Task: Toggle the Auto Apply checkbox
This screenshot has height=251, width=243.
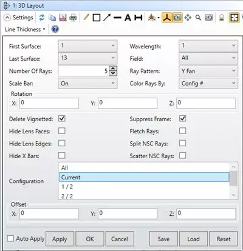Action: click(x=10, y=238)
